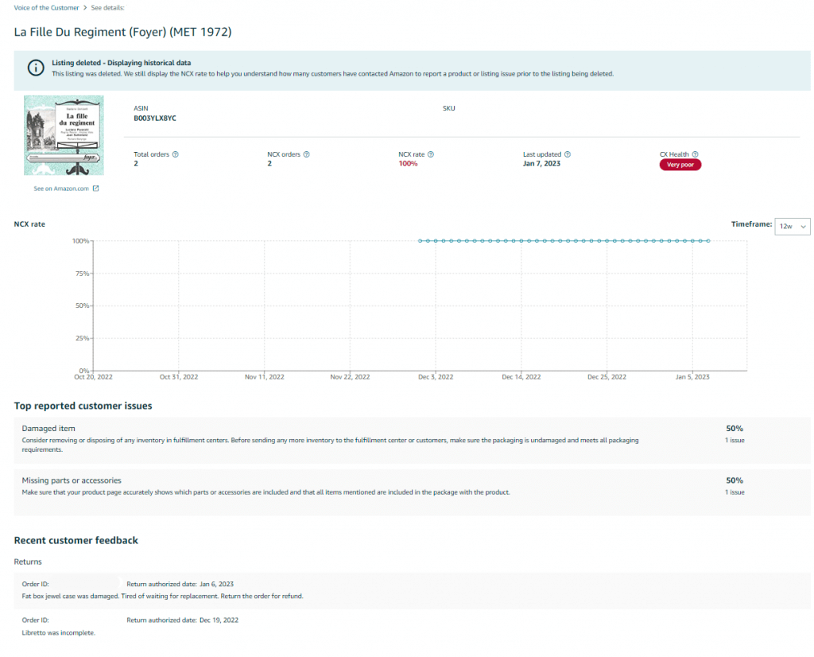The width and height of the screenshot is (814, 657).
Task: Follow the See on Amazon.com link
Action: (61, 189)
